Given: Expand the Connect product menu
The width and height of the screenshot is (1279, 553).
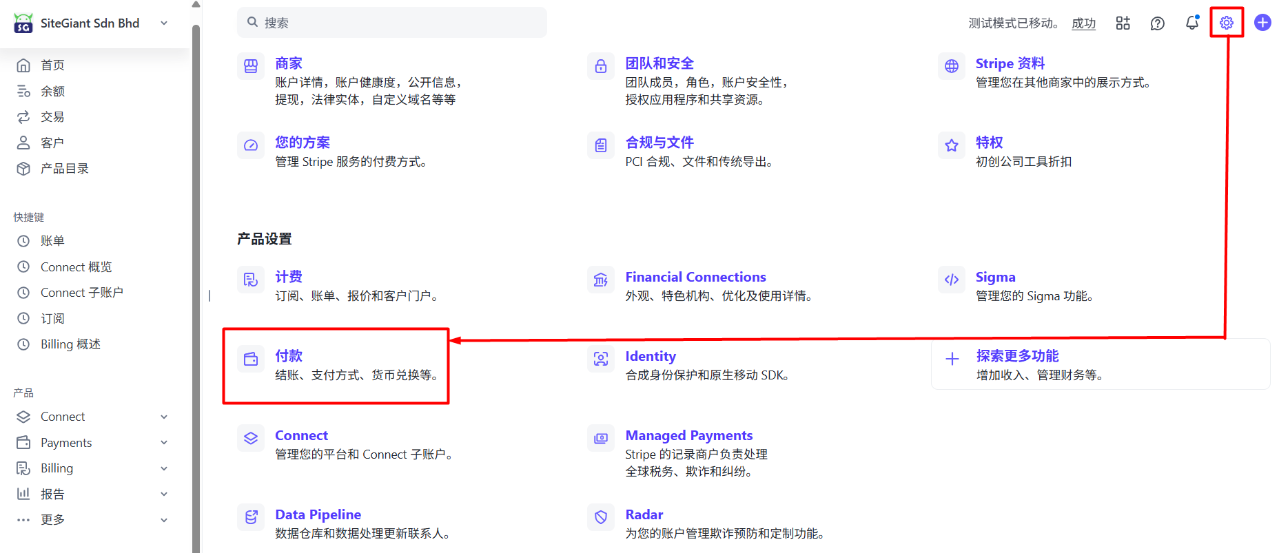Looking at the screenshot, I should (x=164, y=417).
